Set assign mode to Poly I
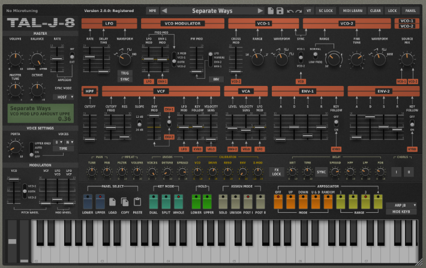The image size is (426, 268). pos(248,202)
